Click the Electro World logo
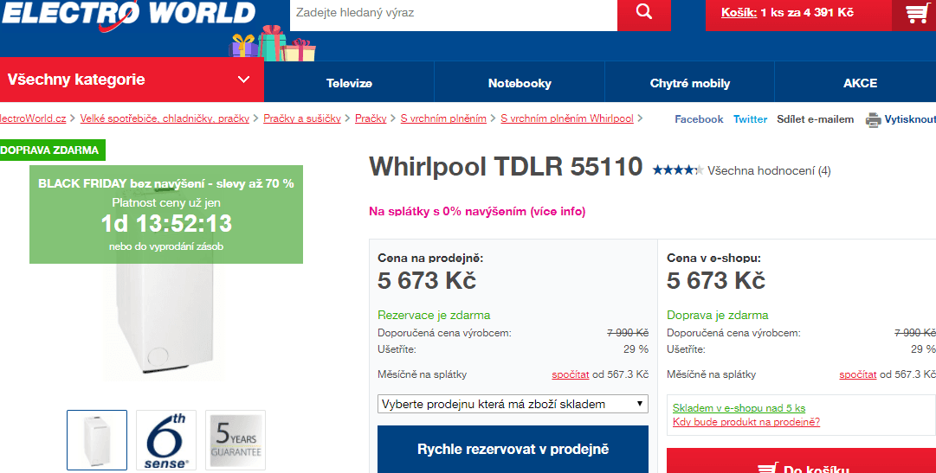This screenshot has height=473, width=936. click(128, 16)
